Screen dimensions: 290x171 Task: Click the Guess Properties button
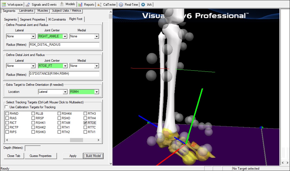(40, 156)
